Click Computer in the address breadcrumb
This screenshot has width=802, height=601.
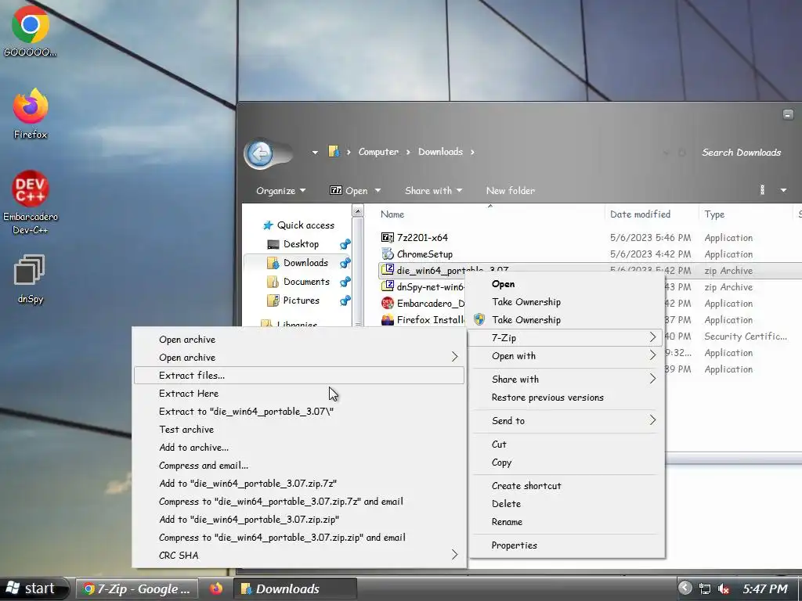[x=378, y=152]
